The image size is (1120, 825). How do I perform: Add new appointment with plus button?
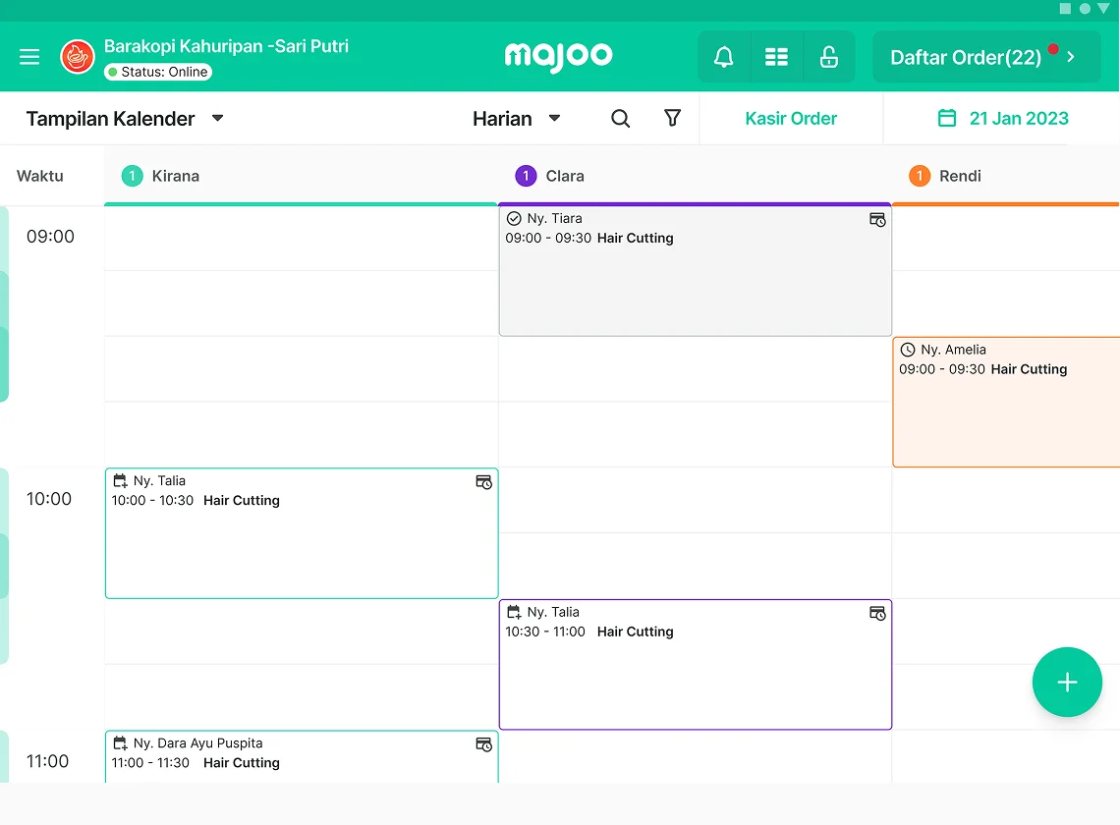(x=1067, y=683)
